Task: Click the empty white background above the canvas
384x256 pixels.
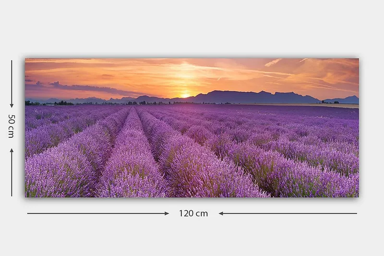Action: (192, 29)
